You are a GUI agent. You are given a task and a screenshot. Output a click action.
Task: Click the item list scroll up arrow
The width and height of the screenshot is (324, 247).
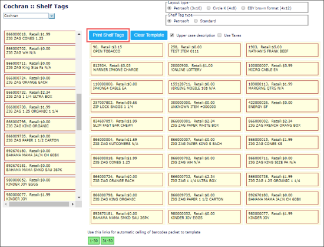point(79,34)
